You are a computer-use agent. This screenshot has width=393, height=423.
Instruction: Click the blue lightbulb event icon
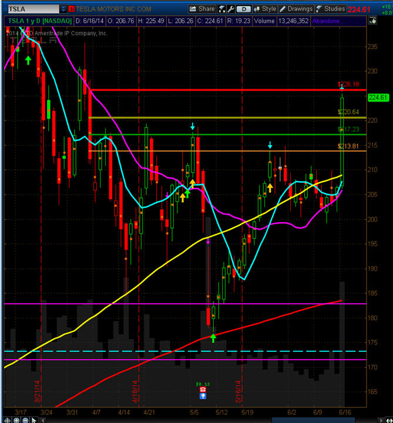203,396
